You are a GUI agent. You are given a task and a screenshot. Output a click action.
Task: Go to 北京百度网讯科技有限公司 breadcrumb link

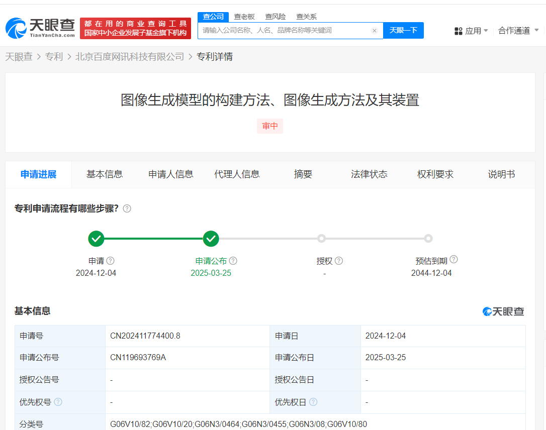click(130, 57)
